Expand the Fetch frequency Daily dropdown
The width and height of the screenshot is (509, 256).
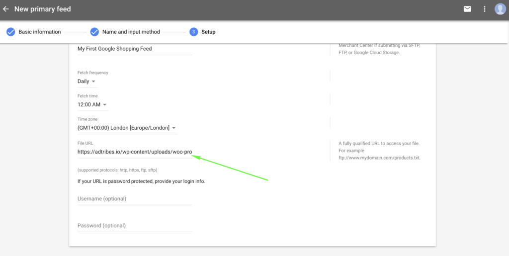point(86,82)
